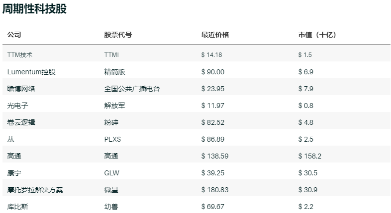Screen dimensions: 391x213
Task: Click the company name 库比斯
Action: [18, 207]
